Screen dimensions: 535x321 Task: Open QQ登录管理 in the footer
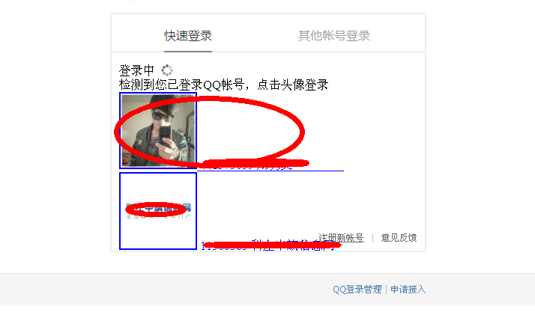click(357, 290)
